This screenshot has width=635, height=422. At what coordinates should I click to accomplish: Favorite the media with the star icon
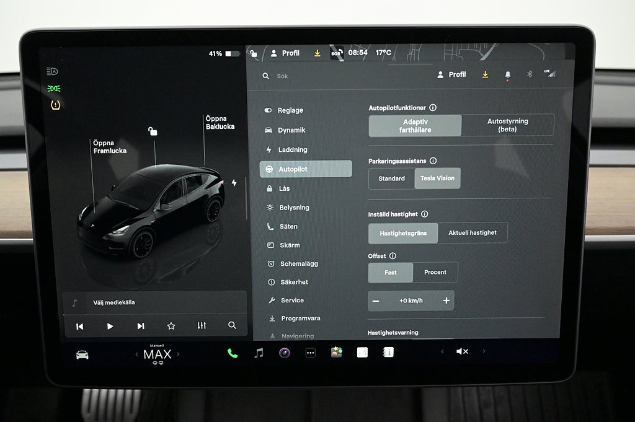click(x=171, y=326)
